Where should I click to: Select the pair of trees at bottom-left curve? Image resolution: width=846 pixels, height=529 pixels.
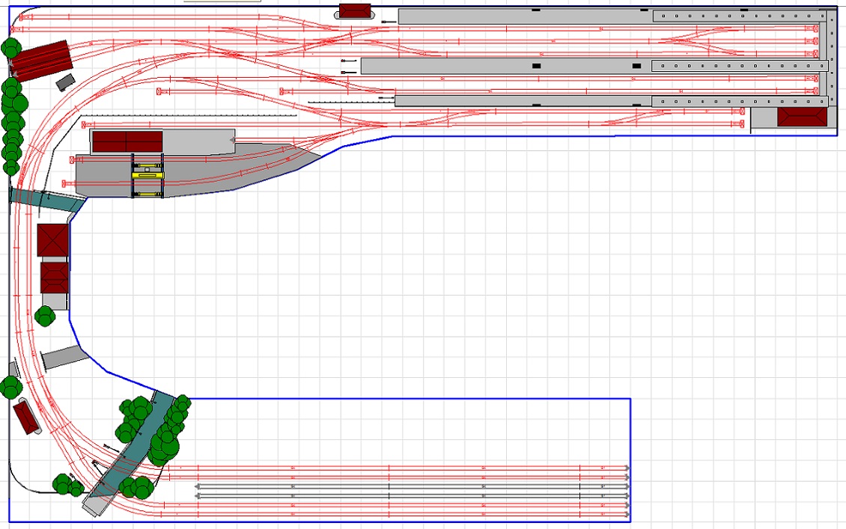click(x=67, y=485)
